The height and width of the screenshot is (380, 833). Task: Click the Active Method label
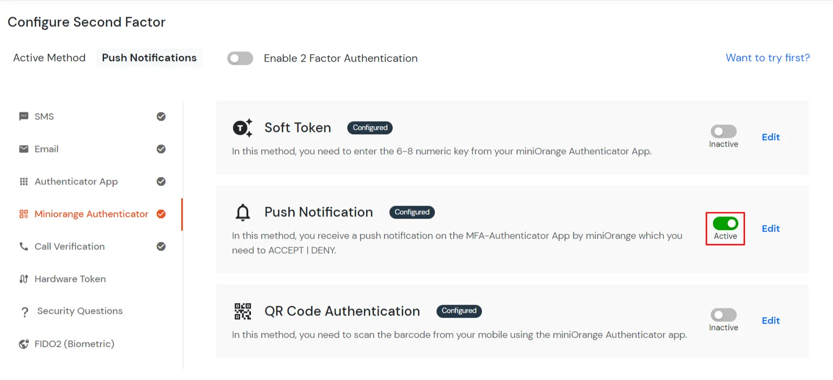coord(49,57)
